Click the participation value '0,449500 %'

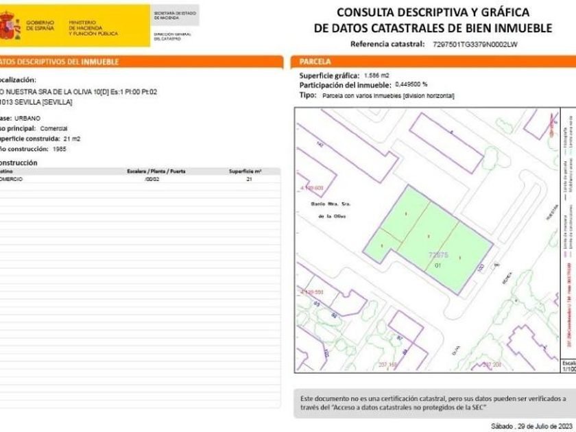[x=411, y=84]
